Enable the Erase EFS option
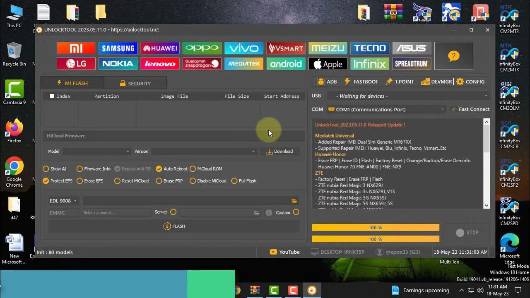The image size is (530, 298). (x=90, y=181)
